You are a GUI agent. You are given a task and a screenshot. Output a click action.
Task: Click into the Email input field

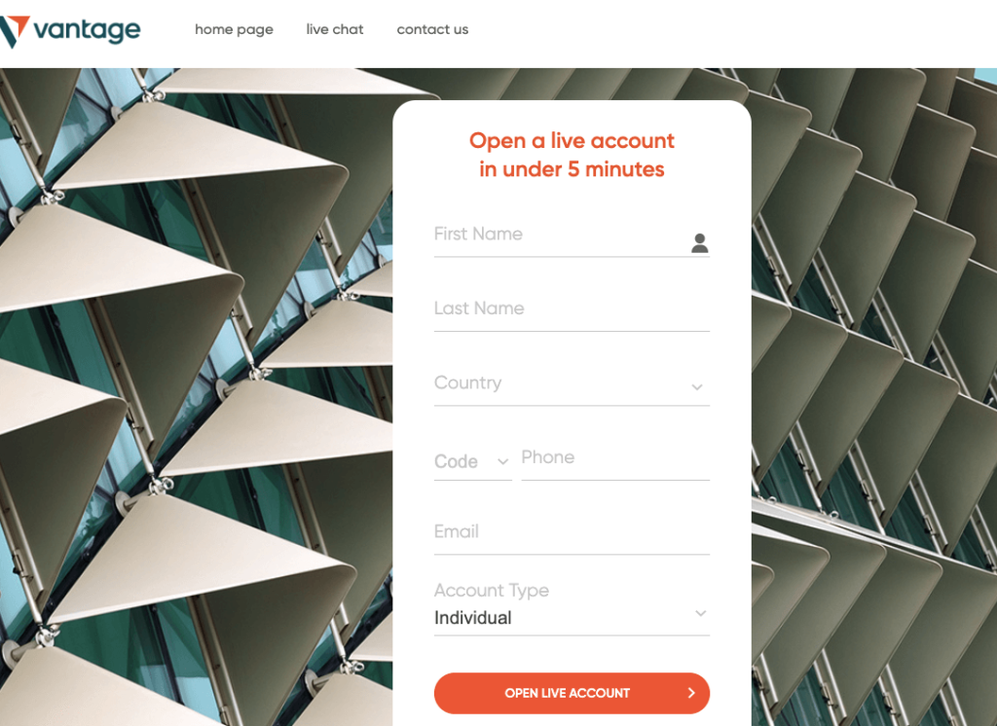pyautogui.click(x=572, y=534)
